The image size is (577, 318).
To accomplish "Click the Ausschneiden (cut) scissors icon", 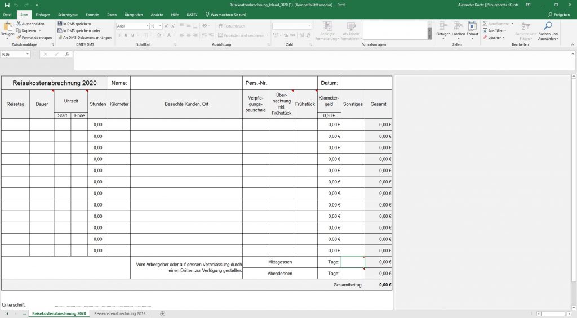I will click(19, 24).
